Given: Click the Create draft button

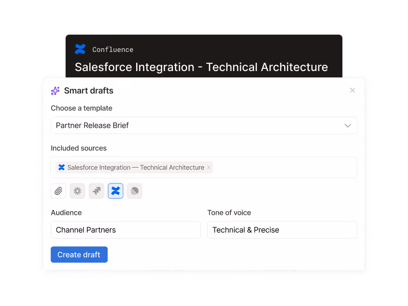Looking at the screenshot, I should point(79,255).
